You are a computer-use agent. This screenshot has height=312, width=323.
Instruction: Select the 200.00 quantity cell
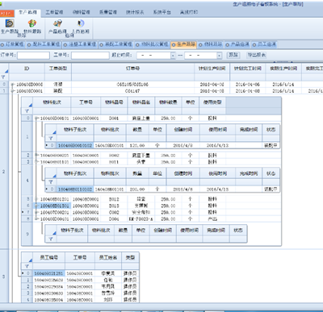pos(137,189)
